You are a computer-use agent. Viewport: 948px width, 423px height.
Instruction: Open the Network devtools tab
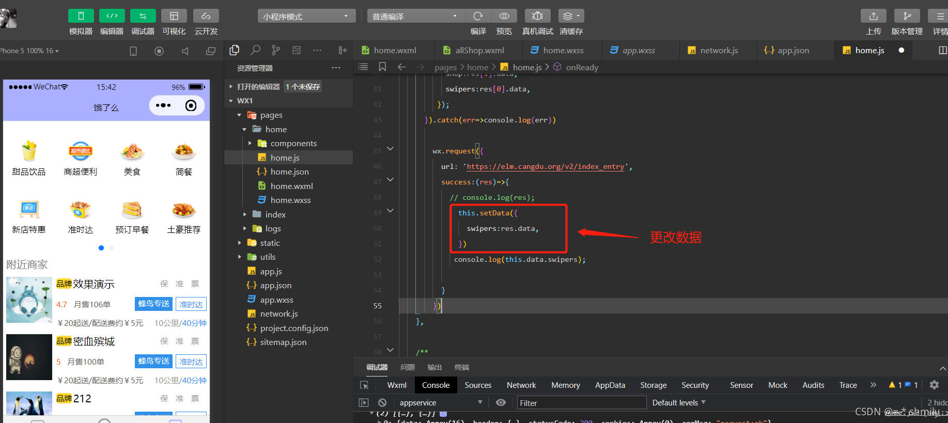pyautogui.click(x=521, y=385)
